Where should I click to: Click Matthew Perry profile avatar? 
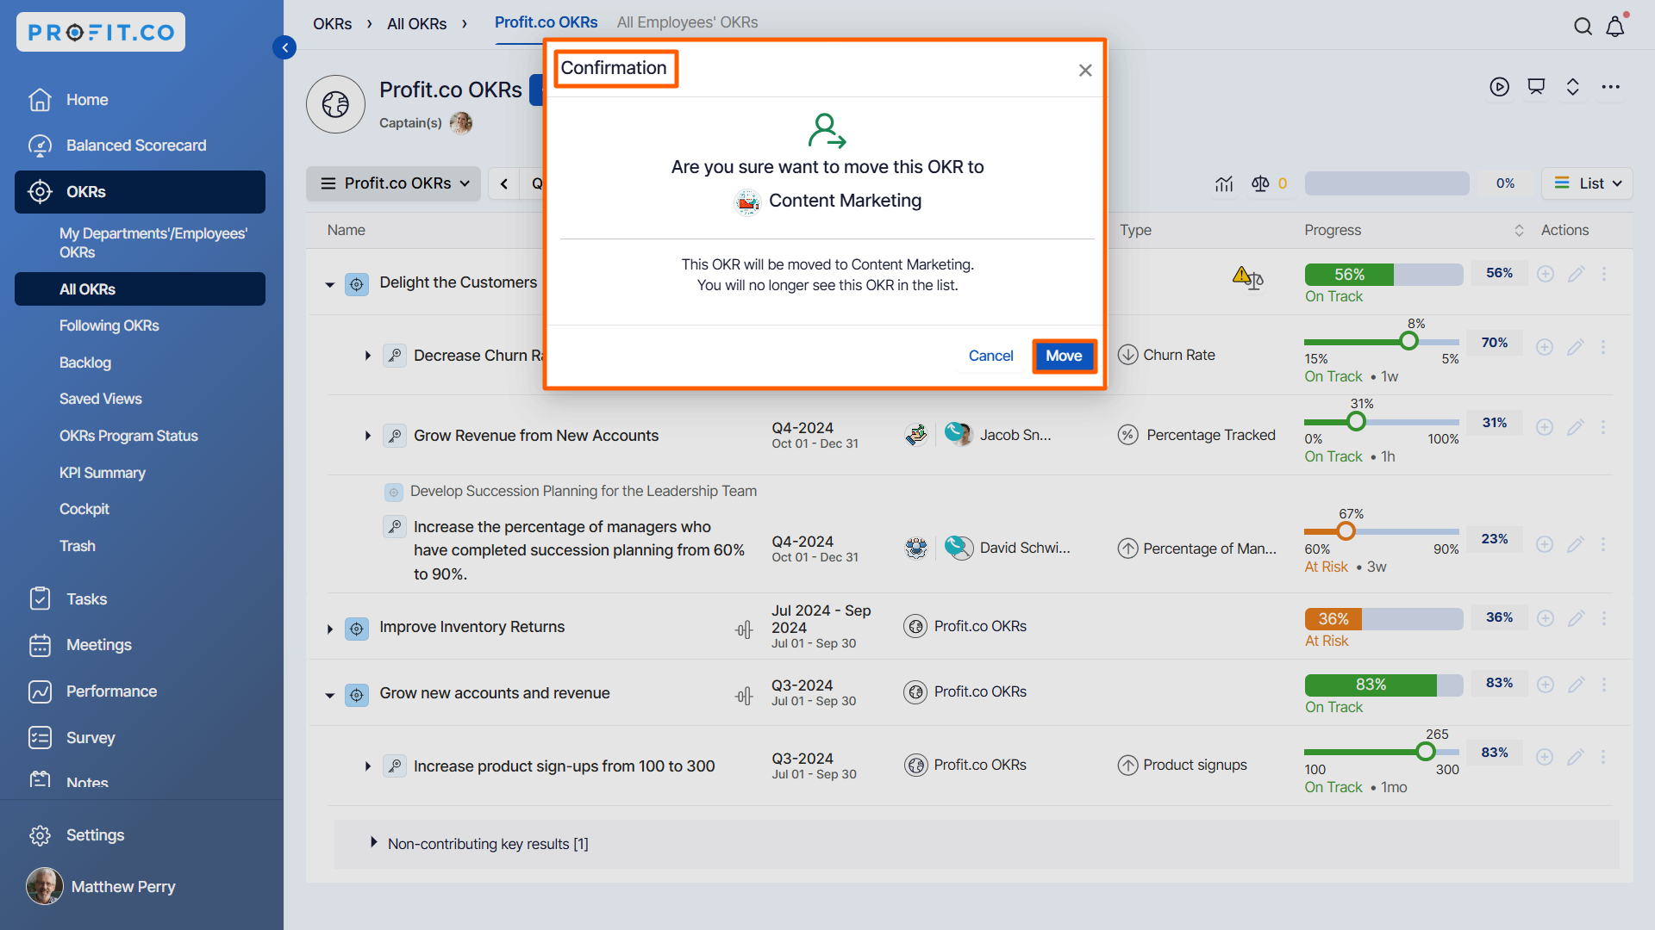click(45, 886)
